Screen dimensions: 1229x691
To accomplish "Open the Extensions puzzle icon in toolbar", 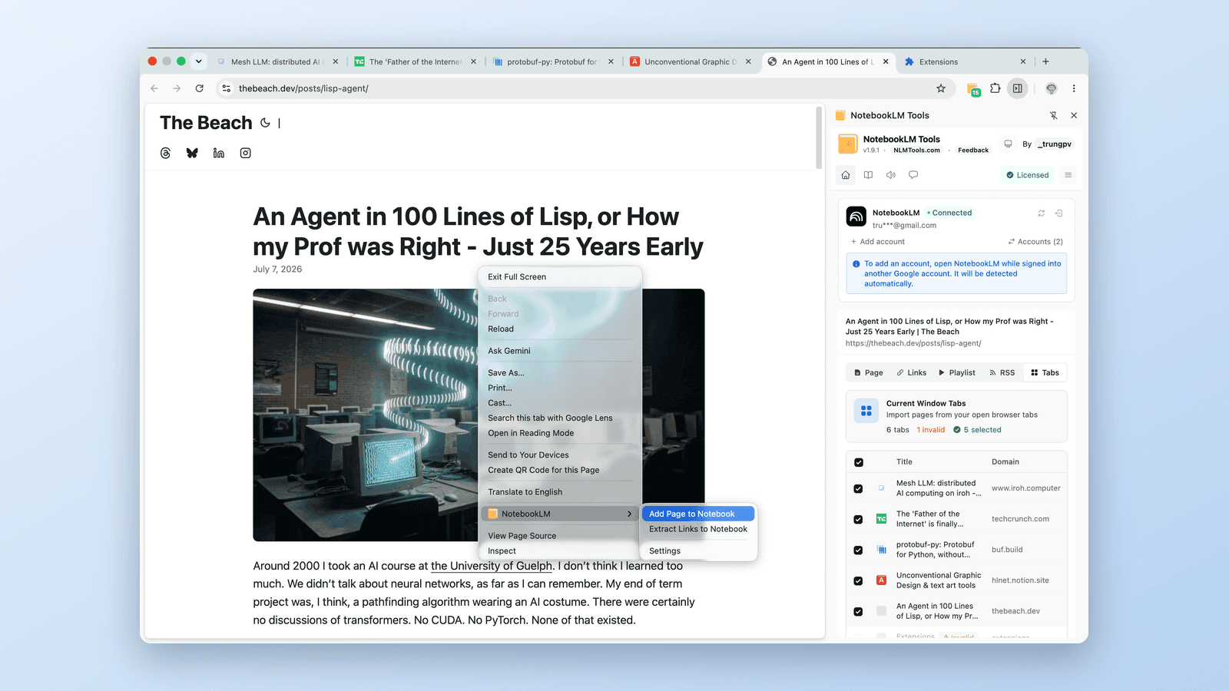I will 995,88.
